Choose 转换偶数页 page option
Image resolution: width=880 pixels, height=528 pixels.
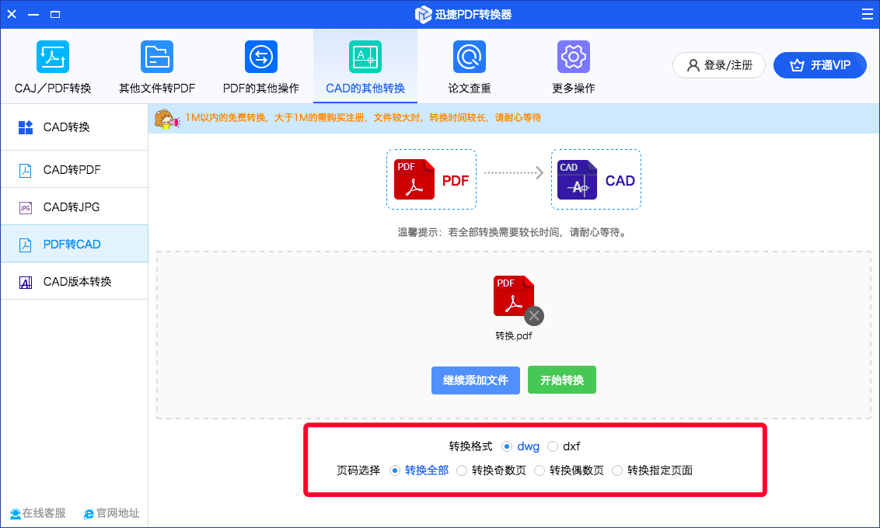click(x=540, y=471)
